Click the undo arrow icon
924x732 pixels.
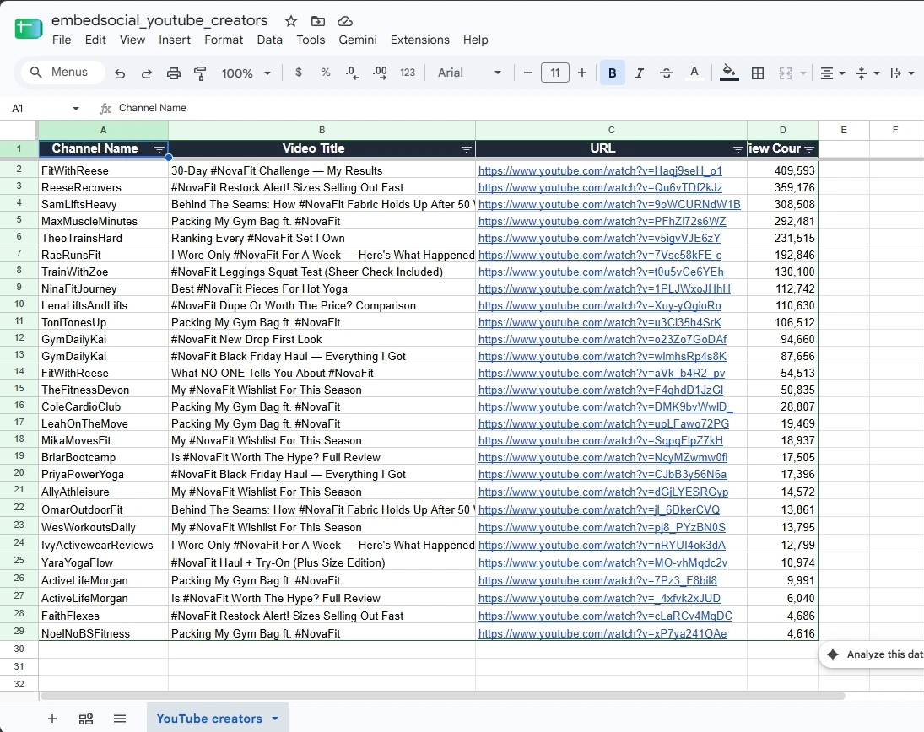click(x=120, y=73)
